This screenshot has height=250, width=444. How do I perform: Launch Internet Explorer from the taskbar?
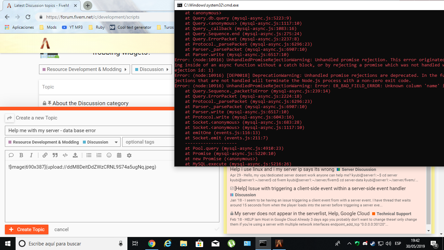(168, 243)
